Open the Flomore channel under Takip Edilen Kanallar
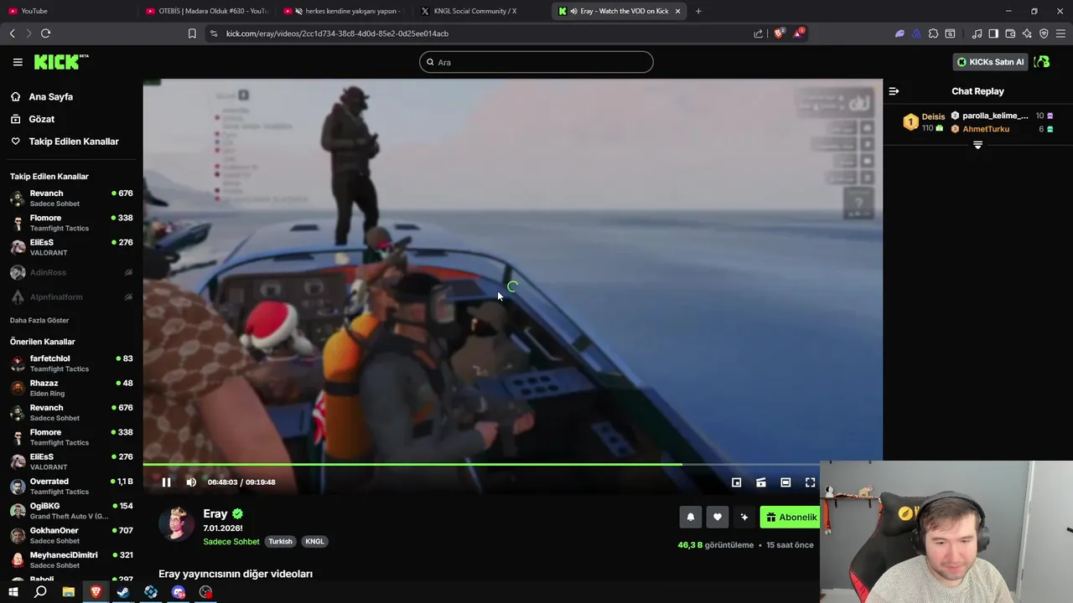 tap(71, 223)
